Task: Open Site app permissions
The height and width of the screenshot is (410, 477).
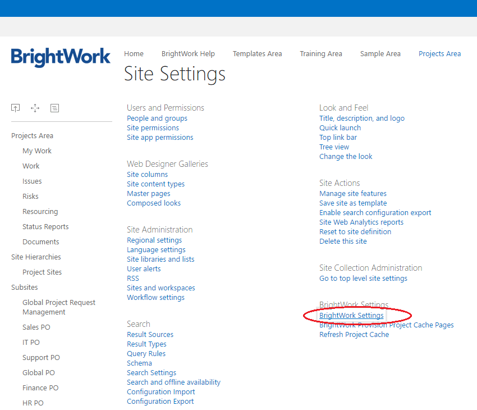Action: coord(160,138)
